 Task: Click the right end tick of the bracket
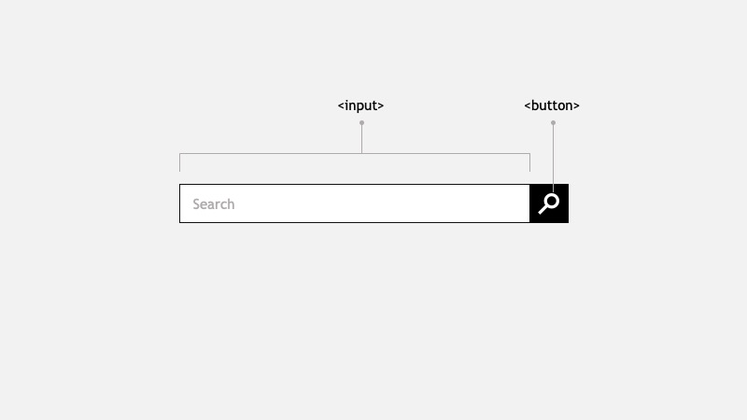[529, 162]
